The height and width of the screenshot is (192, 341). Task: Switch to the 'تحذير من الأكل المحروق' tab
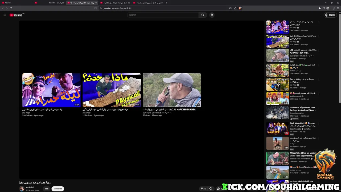click(x=148, y=3)
